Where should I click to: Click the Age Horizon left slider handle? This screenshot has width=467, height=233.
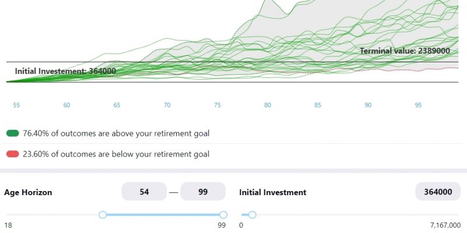coord(103,215)
